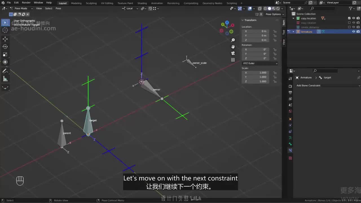
Task: Click the Blender logo menu icon
Action: coord(3,3)
